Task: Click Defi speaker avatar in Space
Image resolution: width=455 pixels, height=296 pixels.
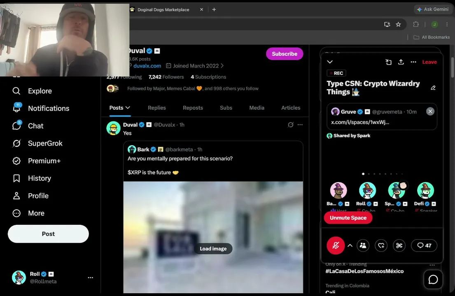Action: 425,190
